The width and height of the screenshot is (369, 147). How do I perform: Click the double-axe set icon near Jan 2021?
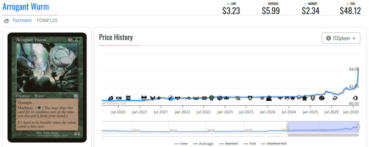coord(144,98)
